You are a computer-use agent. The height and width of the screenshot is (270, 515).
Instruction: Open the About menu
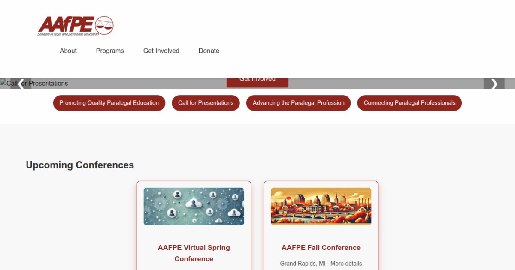coord(68,51)
